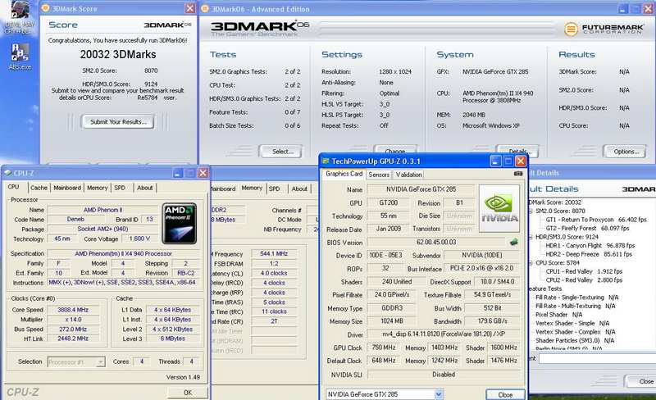
Task: Open the SPD tab in rear CPU-Z window
Action: pyautogui.click(x=275, y=189)
